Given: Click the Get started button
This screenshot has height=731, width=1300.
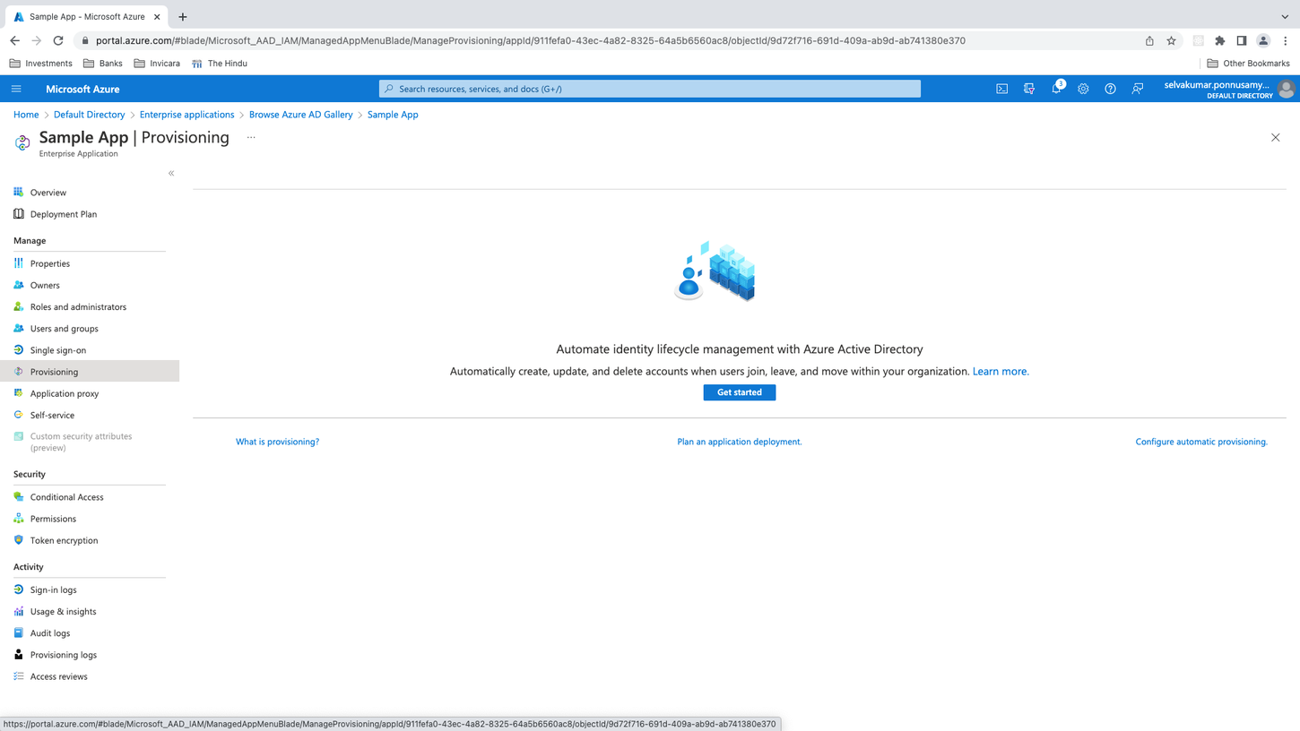Looking at the screenshot, I should [739, 392].
